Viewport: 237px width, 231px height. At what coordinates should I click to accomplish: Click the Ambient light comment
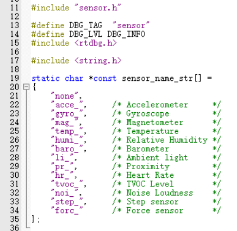coord(157,158)
